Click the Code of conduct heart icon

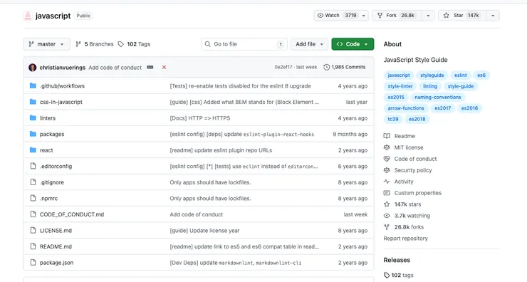(387, 159)
